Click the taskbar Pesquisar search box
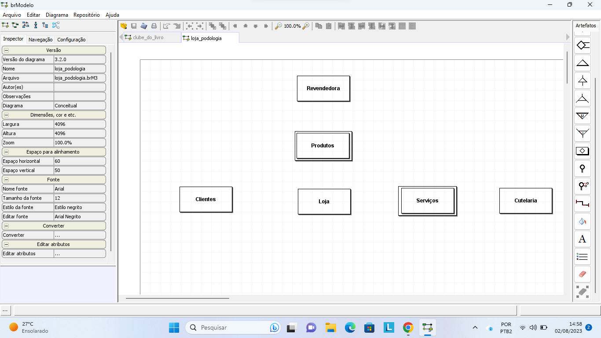 click(x=233, y=327)
